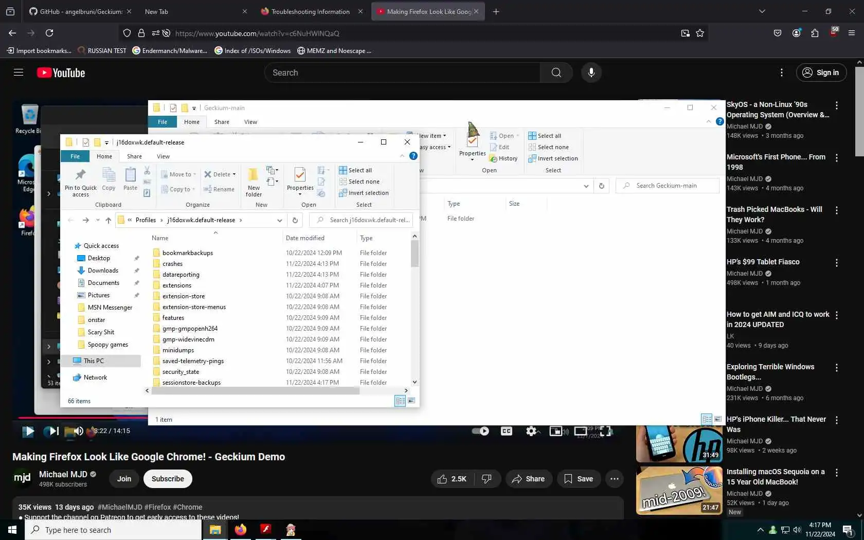Click the YouTube search magnifier button
The image size is (864, 540).
556,73
